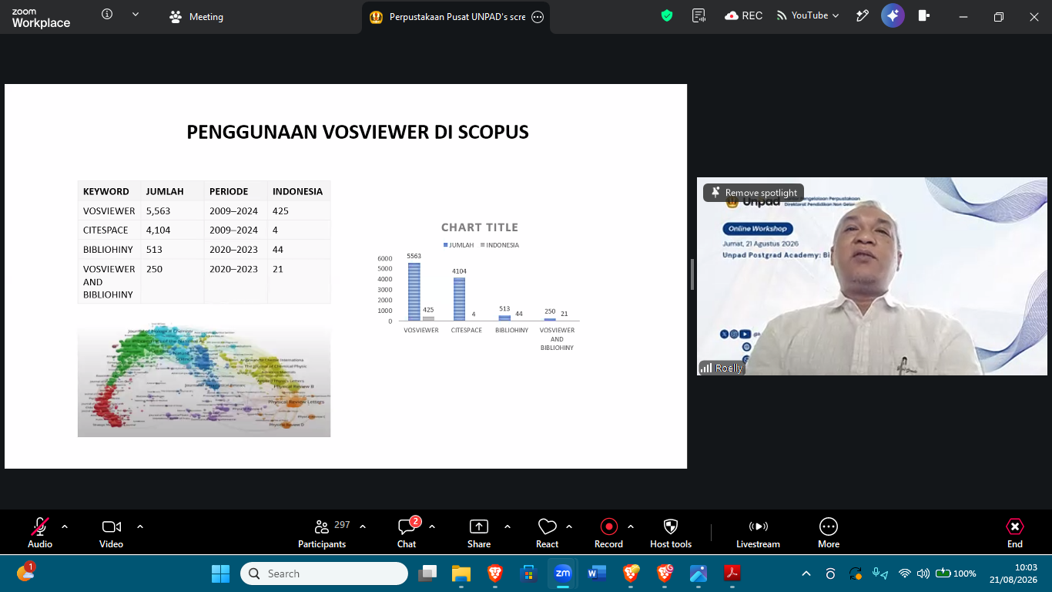
Task: Expand participants options arrow
Action: pyautogui.click(x=363, y=526)
